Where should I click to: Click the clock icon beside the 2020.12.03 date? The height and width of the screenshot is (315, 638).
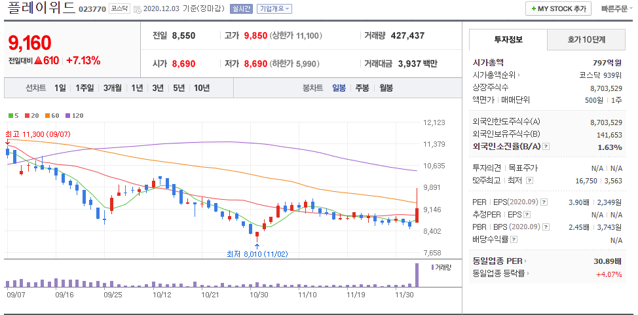(x=138, y=9)
